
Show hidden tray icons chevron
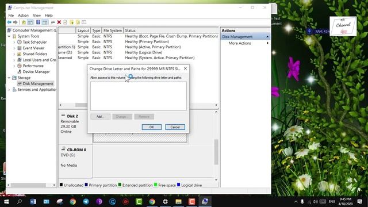pos(296,202)
